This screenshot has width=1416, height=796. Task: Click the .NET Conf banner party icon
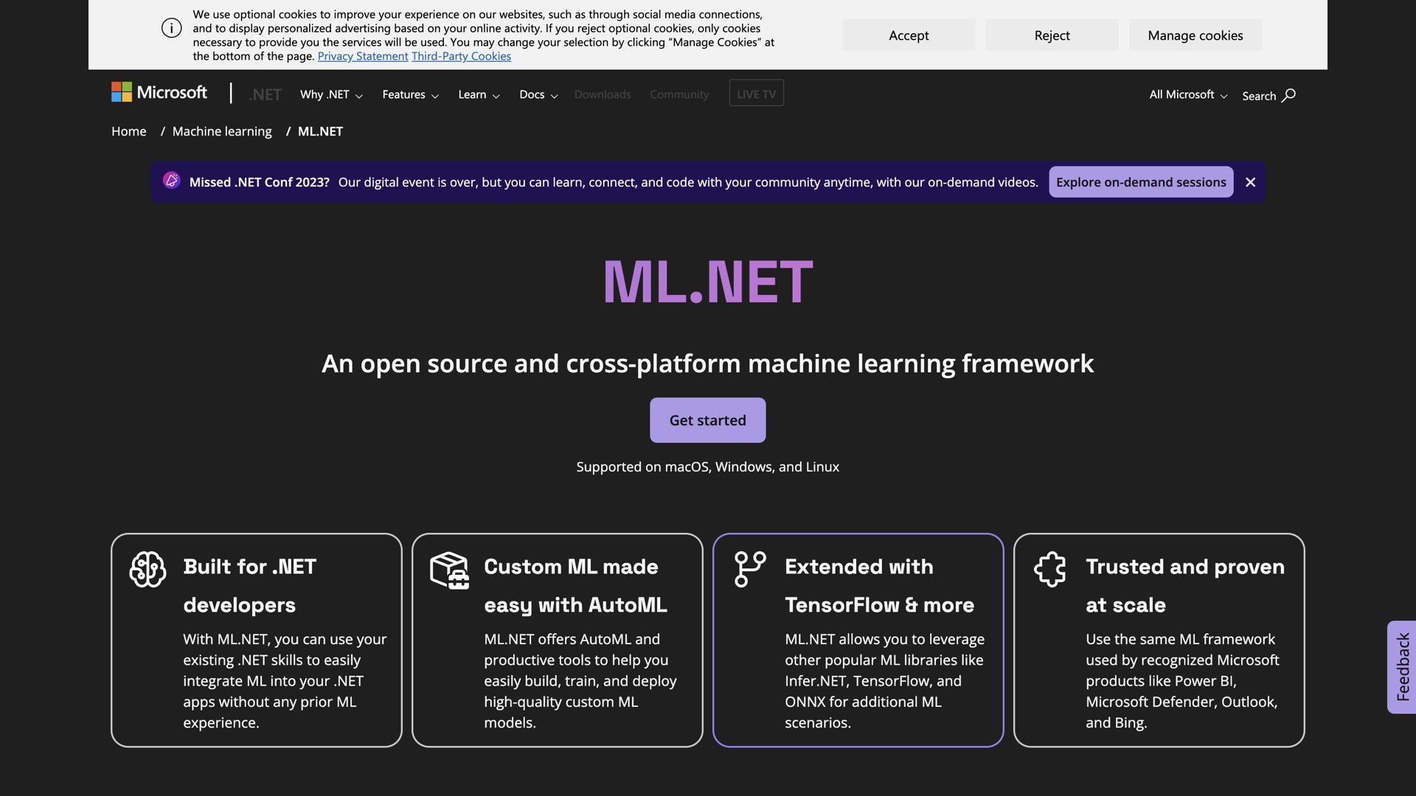[x=171, y=181]
